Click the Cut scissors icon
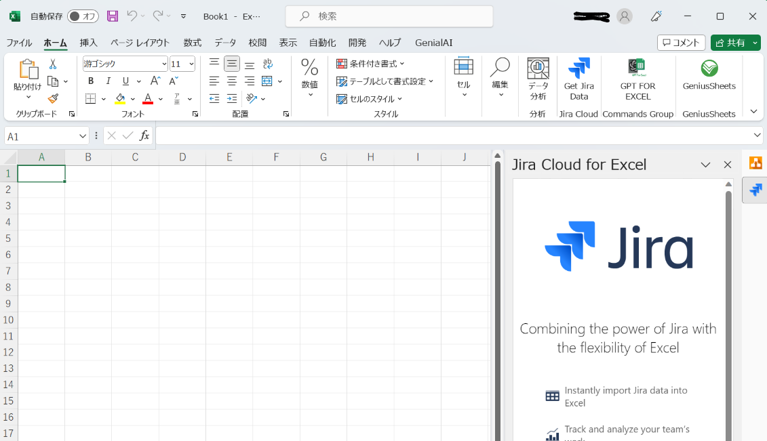This screenshot has width=767, height=441. pyautogui.click(x=53, y=64)
